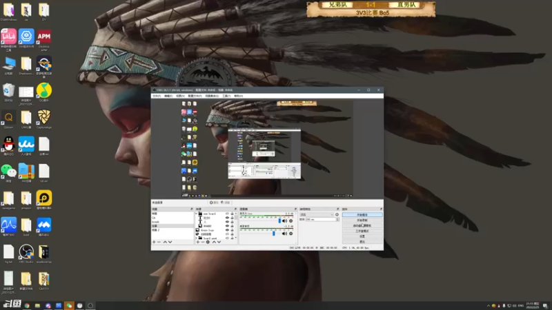The image size is (552, 310).
Task: Click 退出 exit button in Controls
Action: point(362,242)
